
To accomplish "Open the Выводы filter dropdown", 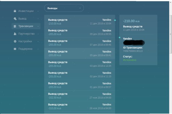I will pos(64,8).
